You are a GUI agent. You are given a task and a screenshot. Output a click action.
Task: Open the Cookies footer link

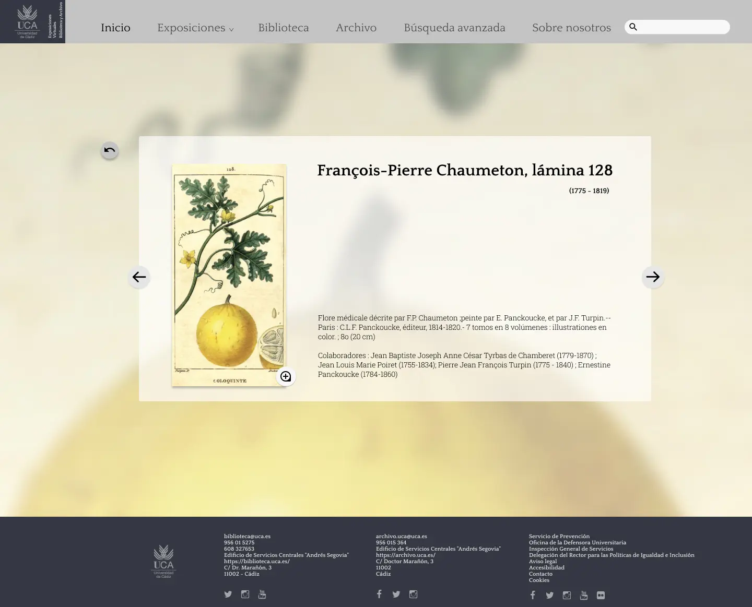pos(539,580)
